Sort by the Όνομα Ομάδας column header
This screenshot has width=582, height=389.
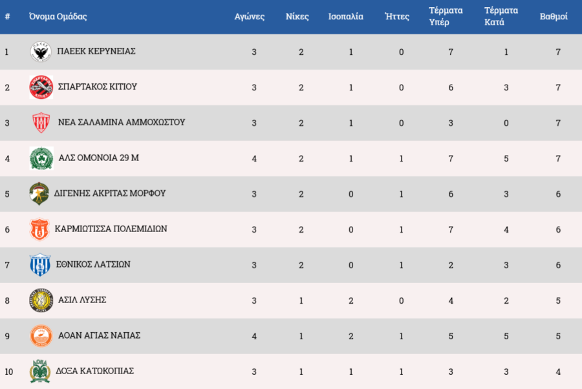point(58,17)
